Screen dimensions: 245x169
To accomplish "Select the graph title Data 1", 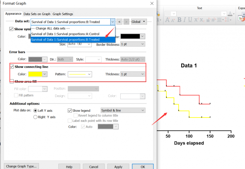I will (189, 65).
